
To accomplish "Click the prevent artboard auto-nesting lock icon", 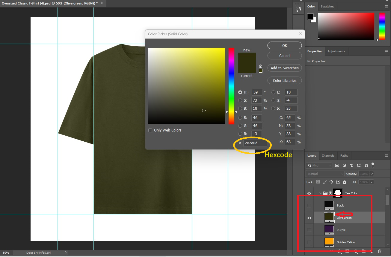I will coord(338,182).
